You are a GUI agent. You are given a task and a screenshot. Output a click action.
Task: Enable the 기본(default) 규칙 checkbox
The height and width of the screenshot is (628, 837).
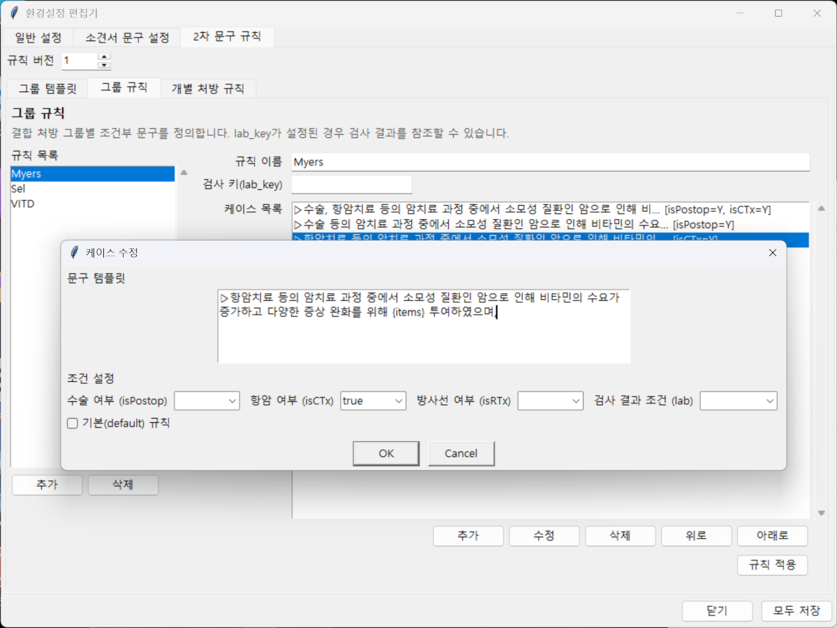tap(73, 423)
